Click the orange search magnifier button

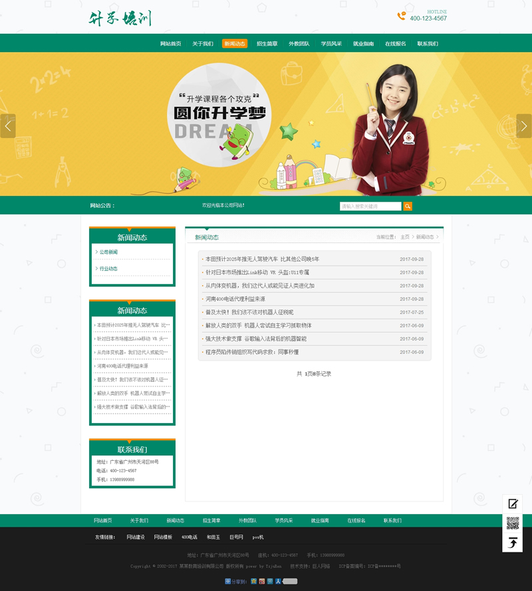click(408, 207)
